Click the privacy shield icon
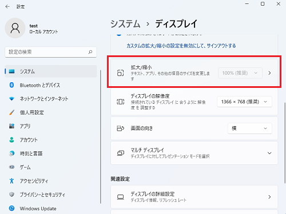Viewport: 286px width, 214px height. (x=11, y=195)
